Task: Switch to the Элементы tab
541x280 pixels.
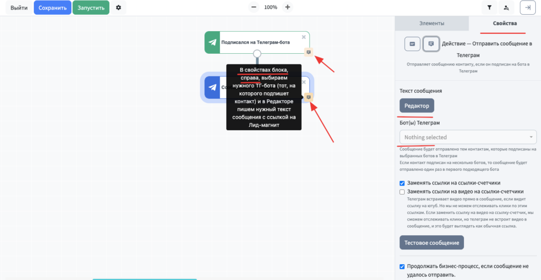Action: [432, 24]
